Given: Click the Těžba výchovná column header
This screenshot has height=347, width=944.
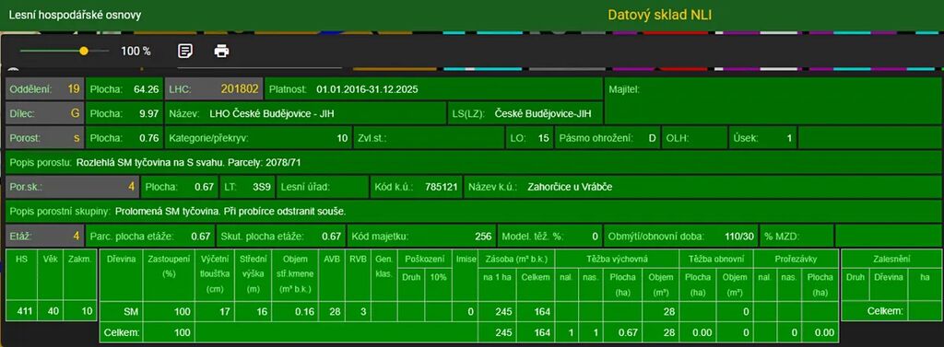Looking at the screenshot, I should pyautogui.click(x=617, y=259).
